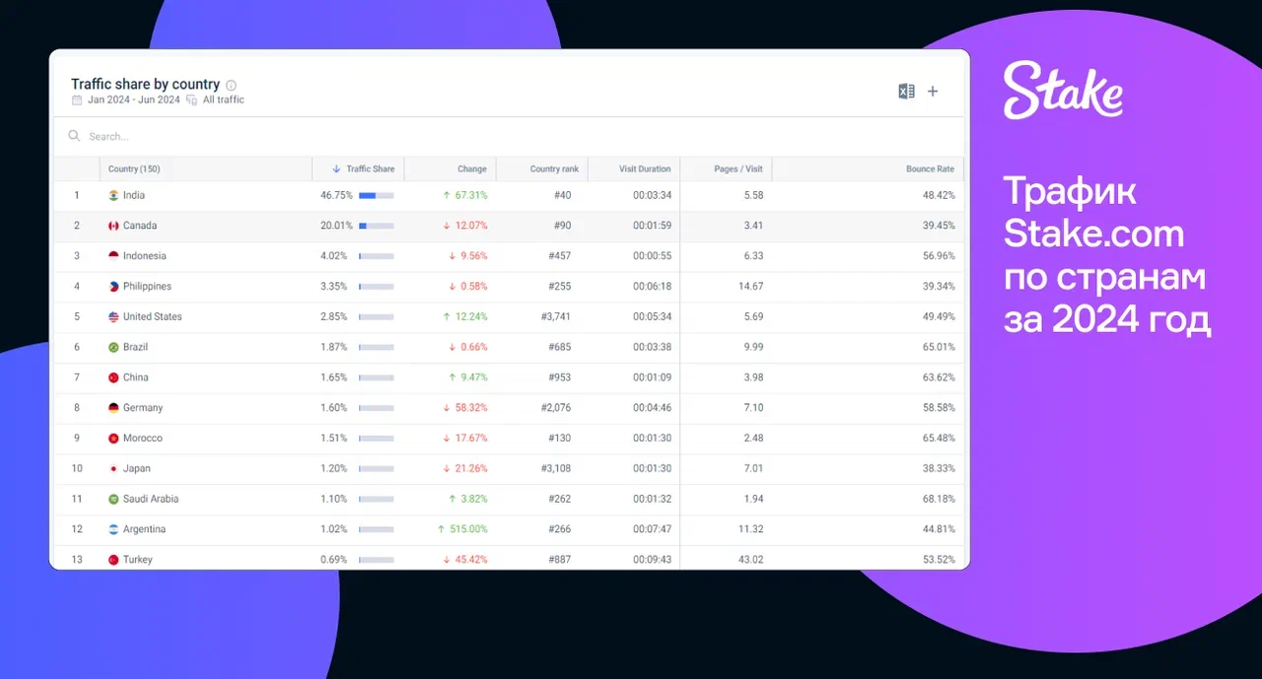This screenshot has height=679, width=1262.
Task: Click the Indonesia traffic share bar
Action: [376, 257]
